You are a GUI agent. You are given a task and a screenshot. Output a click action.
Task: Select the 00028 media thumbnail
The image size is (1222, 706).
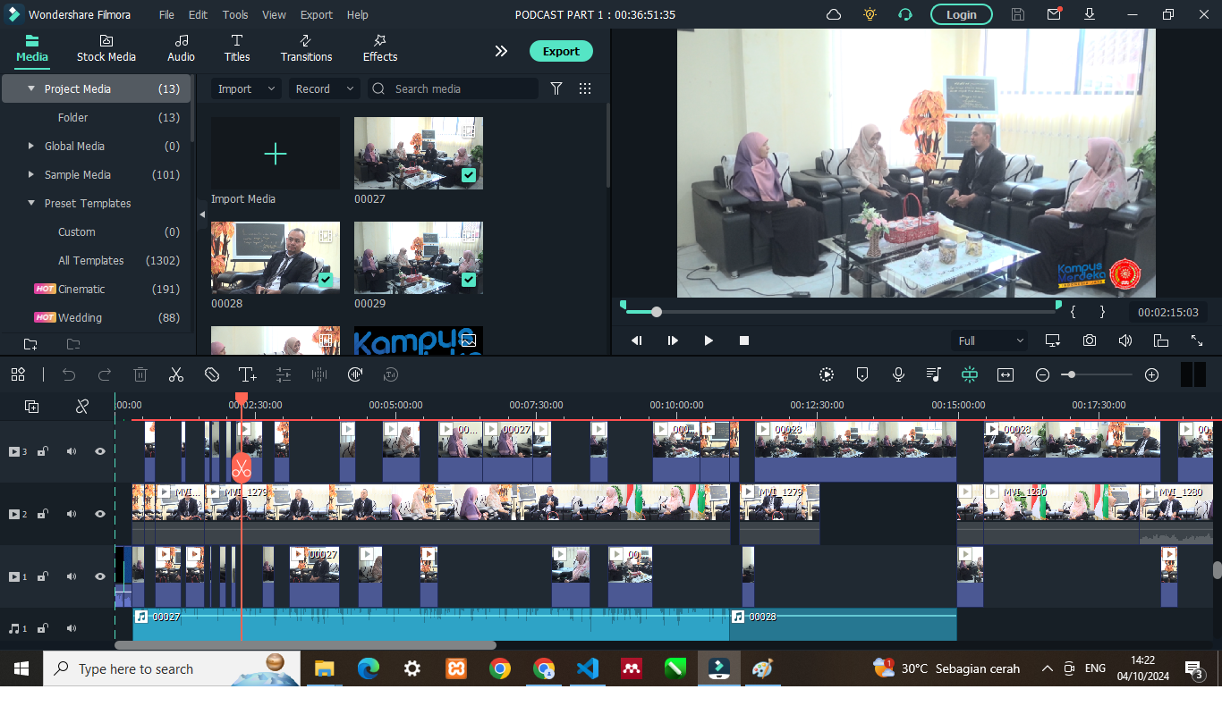[276, 257]
